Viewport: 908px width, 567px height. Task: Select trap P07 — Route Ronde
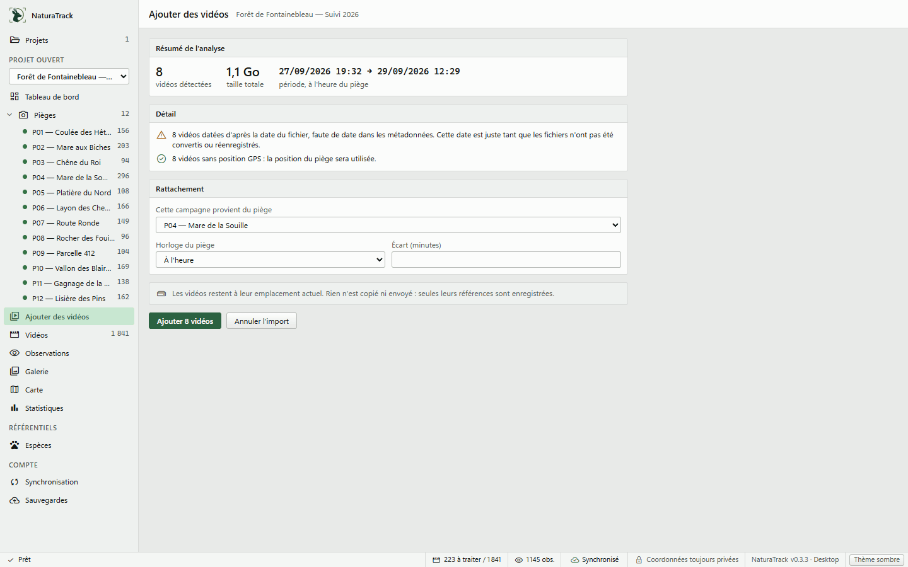point(69,222)
